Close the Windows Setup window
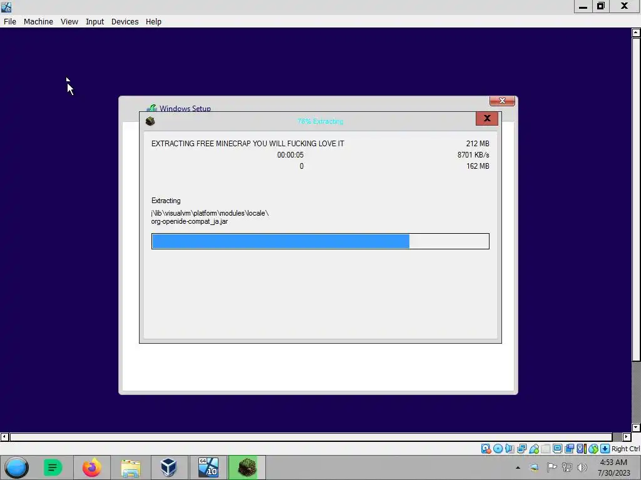Viewport: 641px width, 480px height. click(x=502, y=101)
